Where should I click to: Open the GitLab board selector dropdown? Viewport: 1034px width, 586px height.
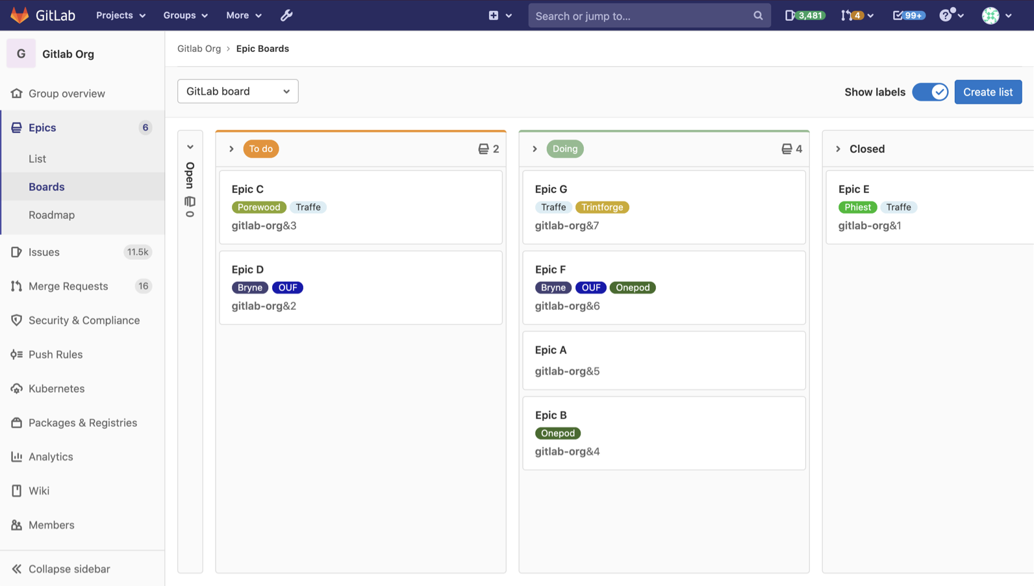coord(238,92)
